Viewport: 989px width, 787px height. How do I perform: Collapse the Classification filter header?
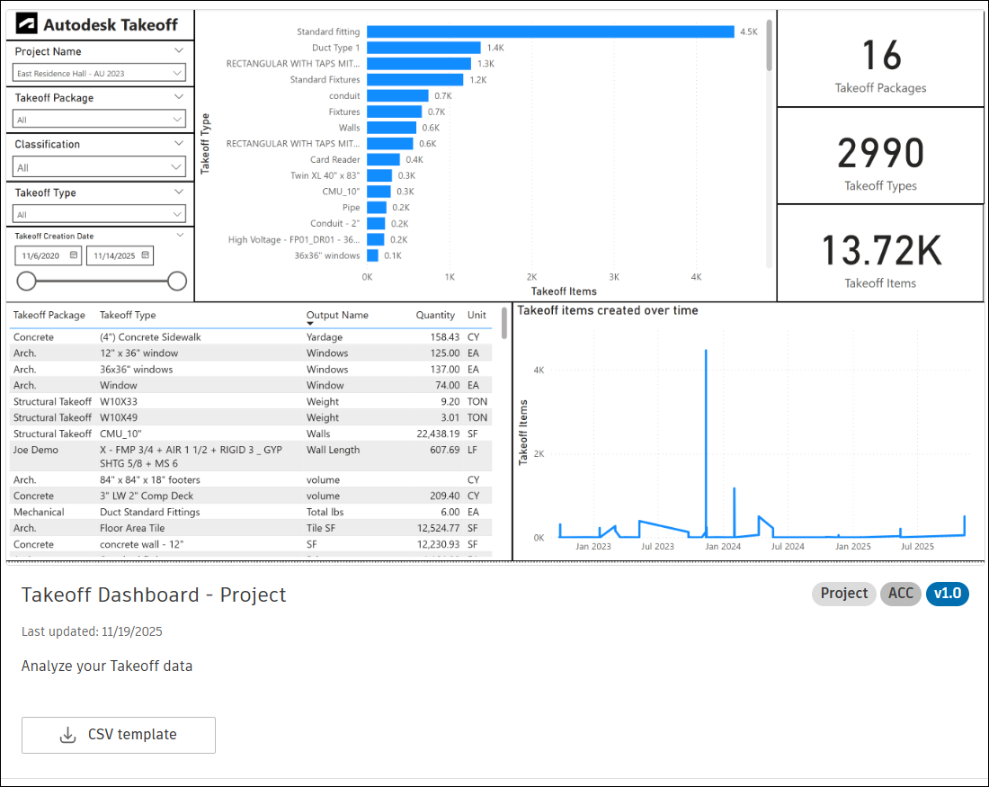pos(179,143)
